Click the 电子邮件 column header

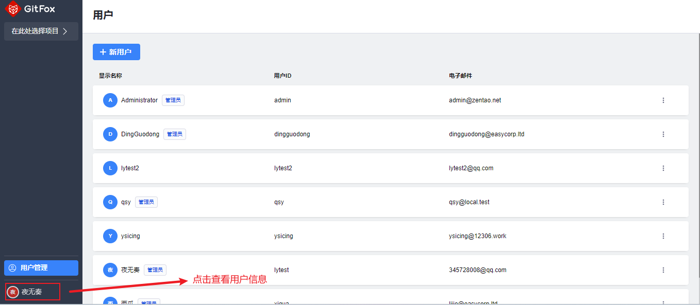[x=460, y=76]
